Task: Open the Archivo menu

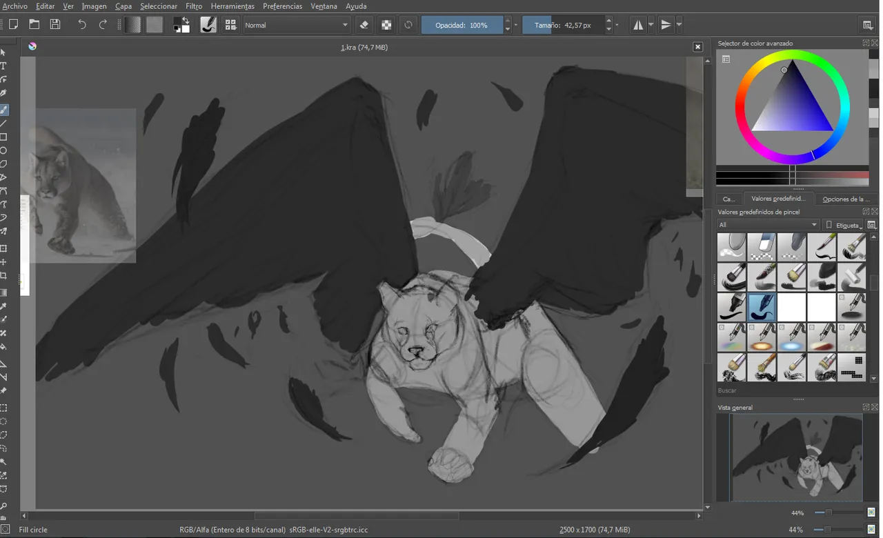Action: [x=15, y=6]
